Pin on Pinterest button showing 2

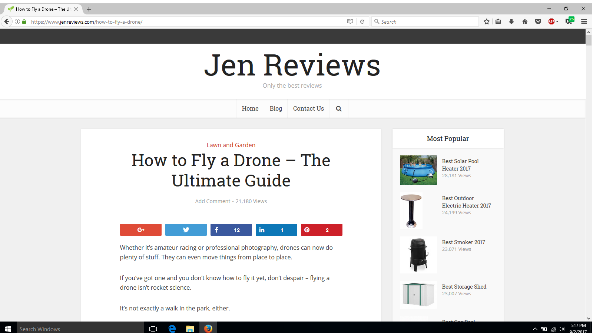pos(322,230)
